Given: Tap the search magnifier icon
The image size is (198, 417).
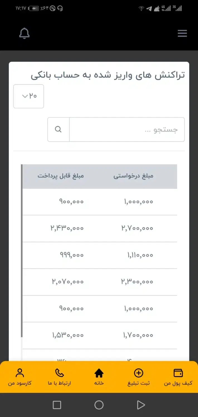Looking at the screenshot, I should [x=58, y=129].
